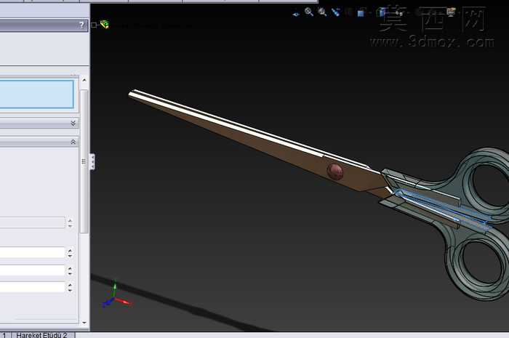
Task: Click the blue eye-shaped view icon
Action: [x=296, y=15]
